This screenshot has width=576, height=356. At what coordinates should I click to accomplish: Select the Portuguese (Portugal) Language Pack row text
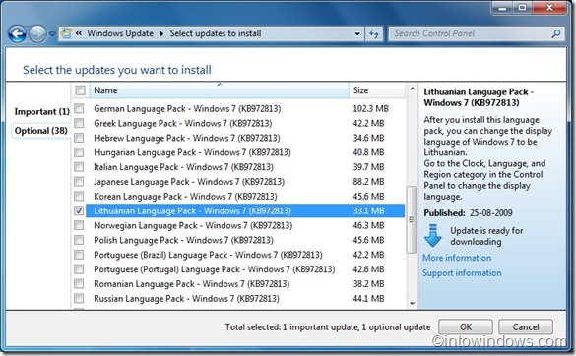215,269
